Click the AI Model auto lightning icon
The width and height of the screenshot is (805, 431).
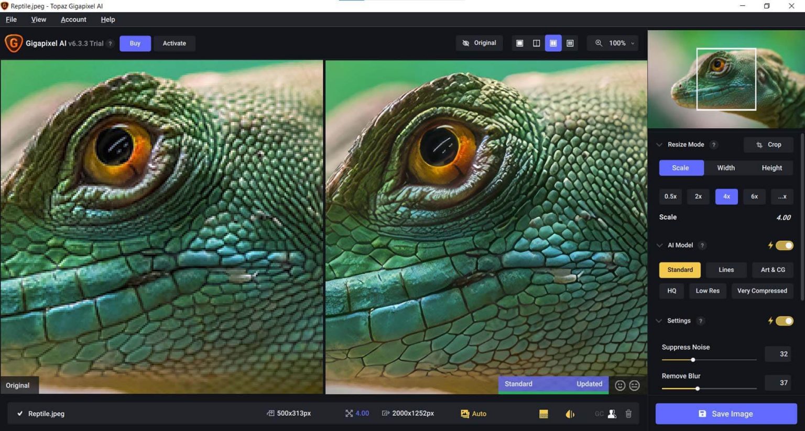(x=770, y=245)
